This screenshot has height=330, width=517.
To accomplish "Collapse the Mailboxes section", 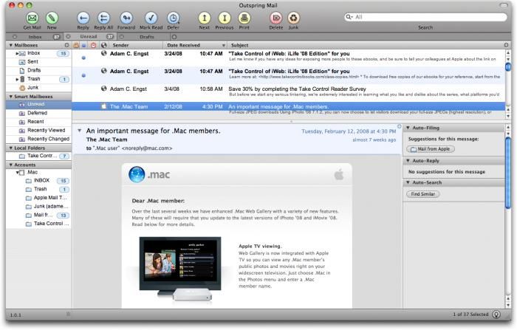I will click(11, 45).
